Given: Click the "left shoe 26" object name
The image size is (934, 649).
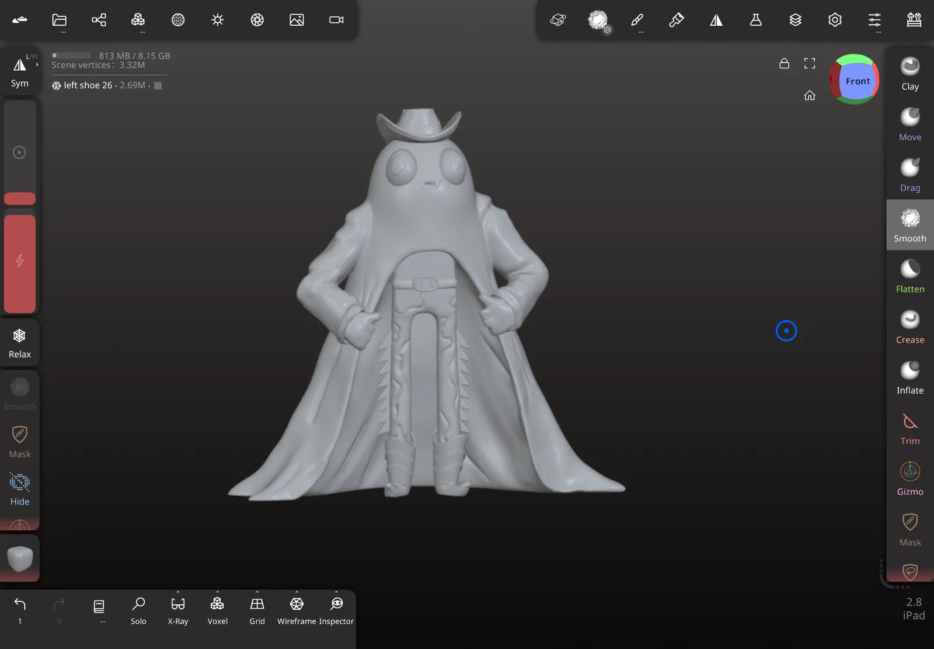Looking at the screenshot, I should [88, 85].
